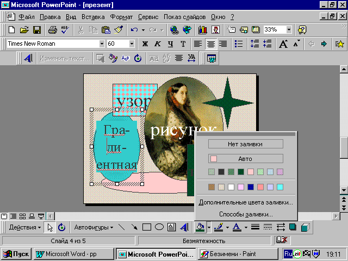Toggle the Select Objects pointer tool
Image resolution: width=348 pixels, height=261 pixels.
50,227
